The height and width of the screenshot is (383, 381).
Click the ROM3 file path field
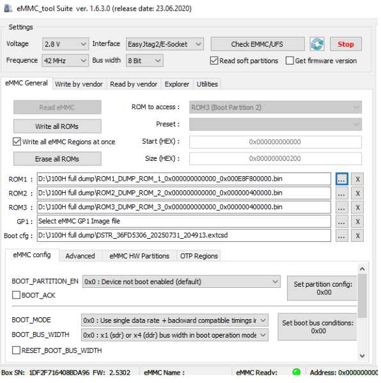[184, 207]
